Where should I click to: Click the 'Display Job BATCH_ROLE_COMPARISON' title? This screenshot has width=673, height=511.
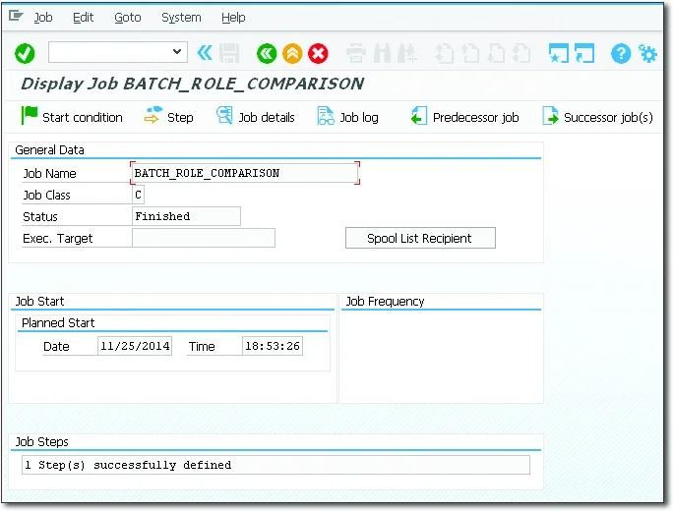[x=192, y=84]
